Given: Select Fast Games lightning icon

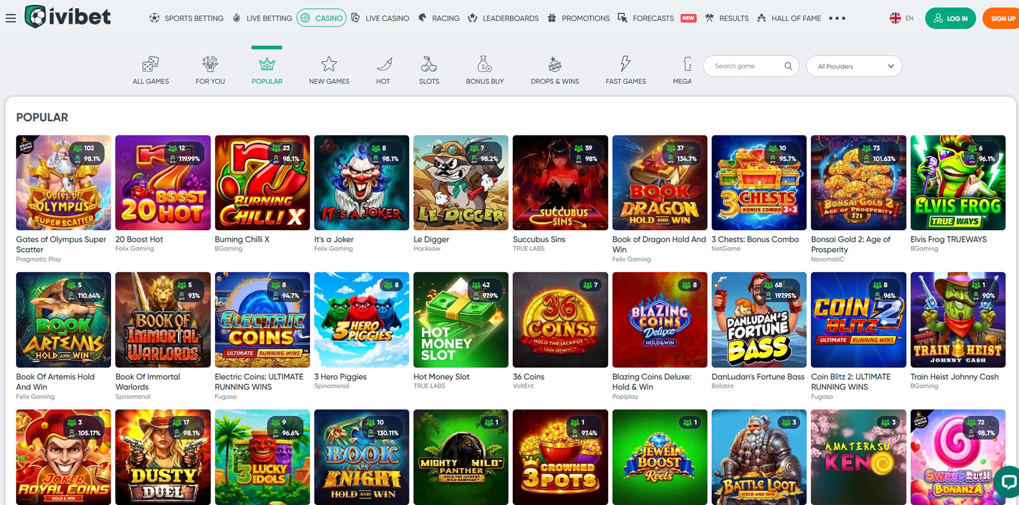Looking at the screenshot, I should [625, 64].
